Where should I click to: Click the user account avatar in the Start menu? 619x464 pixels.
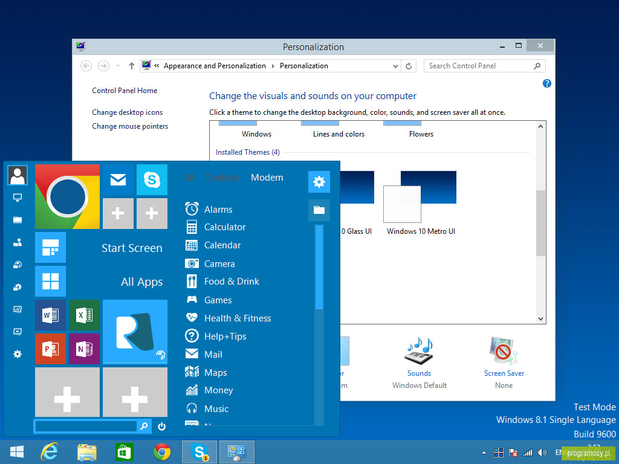18,175
